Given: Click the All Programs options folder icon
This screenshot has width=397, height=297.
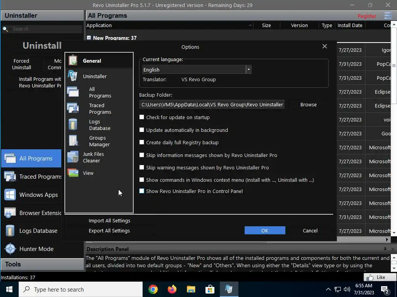Looking at the screenshot, I should (x=73, y=92).
